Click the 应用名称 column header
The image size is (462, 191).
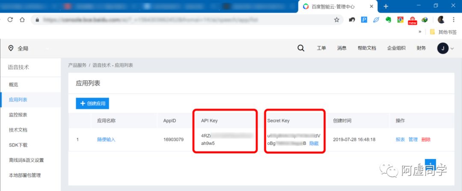[x=106, y=120]
